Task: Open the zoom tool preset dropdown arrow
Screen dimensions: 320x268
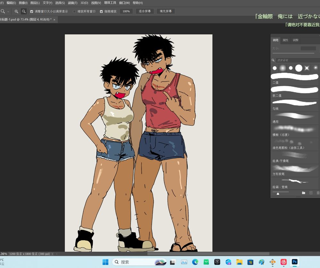Action: coord(8,11)
